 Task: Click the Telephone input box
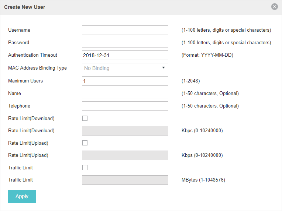tap(125, 106)
